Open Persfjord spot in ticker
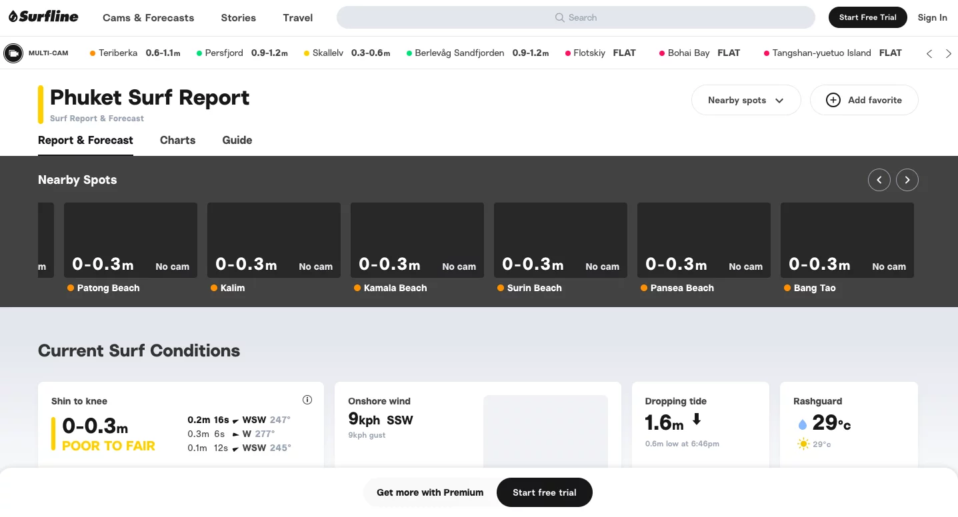Viewport: 958px width, 517px height. pos(242,53)
